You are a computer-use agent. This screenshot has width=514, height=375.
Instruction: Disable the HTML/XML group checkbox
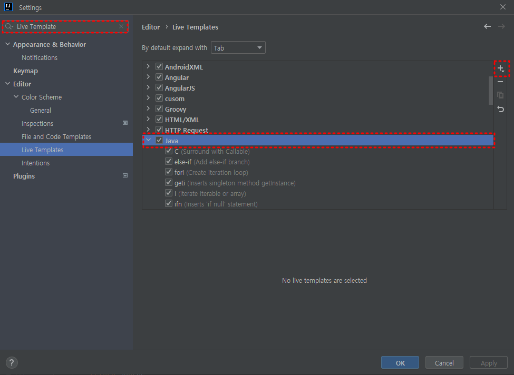coord(159,119)
